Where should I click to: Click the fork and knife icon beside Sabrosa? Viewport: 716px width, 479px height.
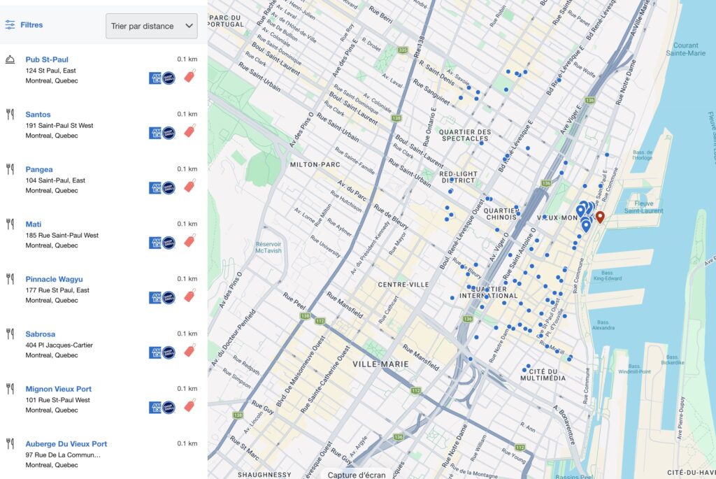10,334
